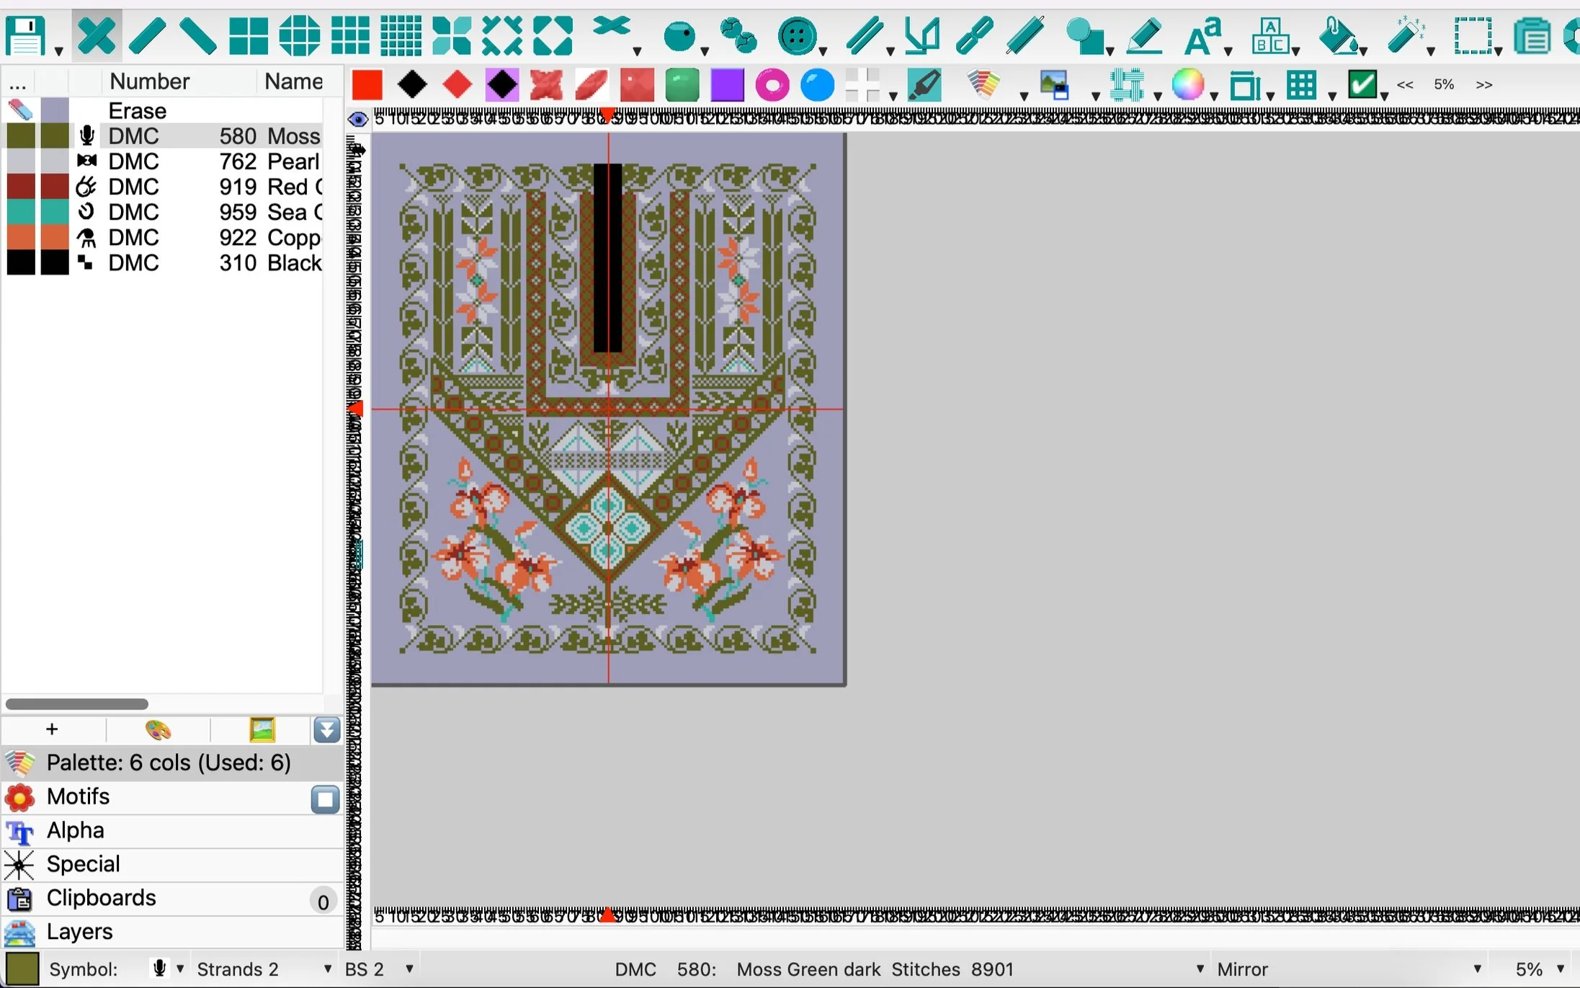Toggle the eye visibility icon near the canvas ruler
Screen dimensions: 1580x988
pos(357,119)
